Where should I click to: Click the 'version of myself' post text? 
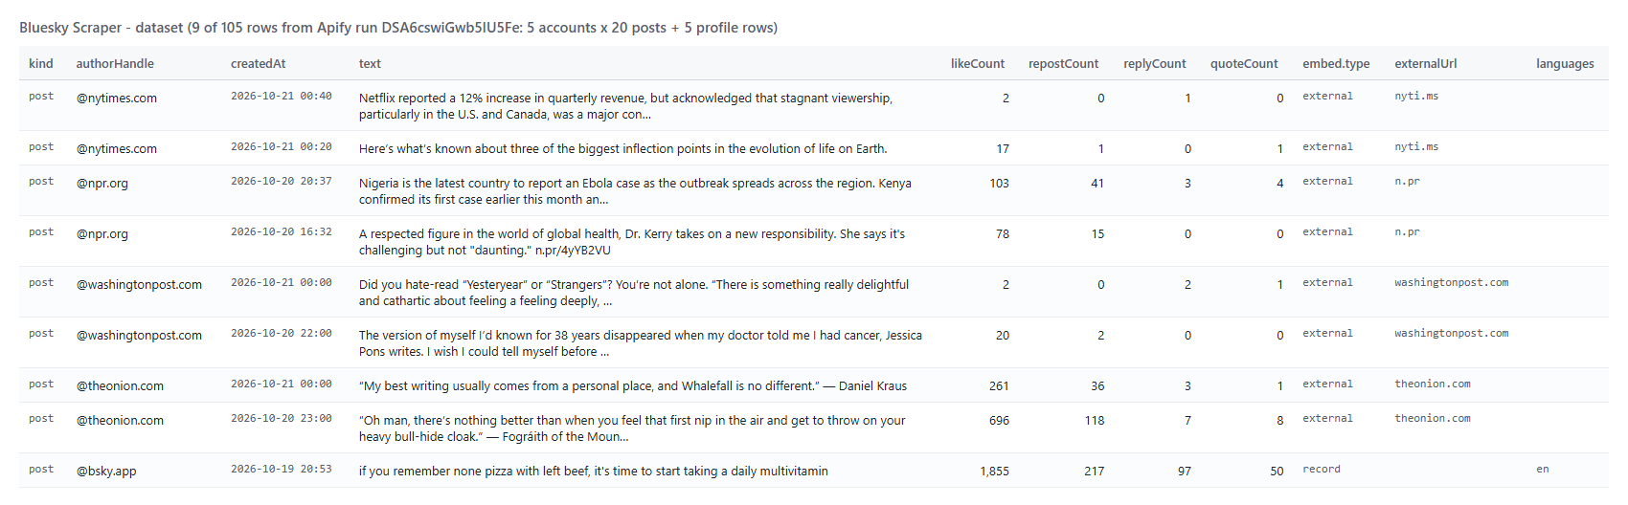click(641, 343)
